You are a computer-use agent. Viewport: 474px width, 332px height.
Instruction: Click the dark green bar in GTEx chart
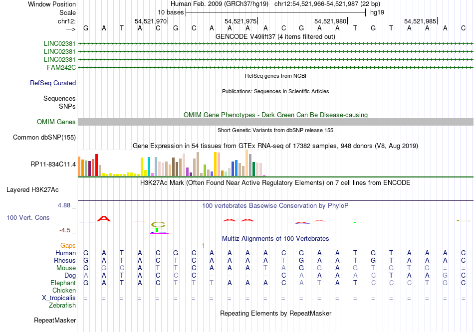[253, 169]
